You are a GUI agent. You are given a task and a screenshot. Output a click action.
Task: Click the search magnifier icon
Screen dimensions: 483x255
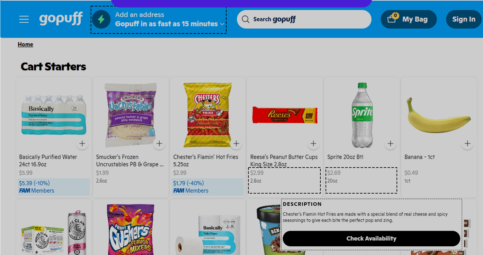tap(246, 19)
